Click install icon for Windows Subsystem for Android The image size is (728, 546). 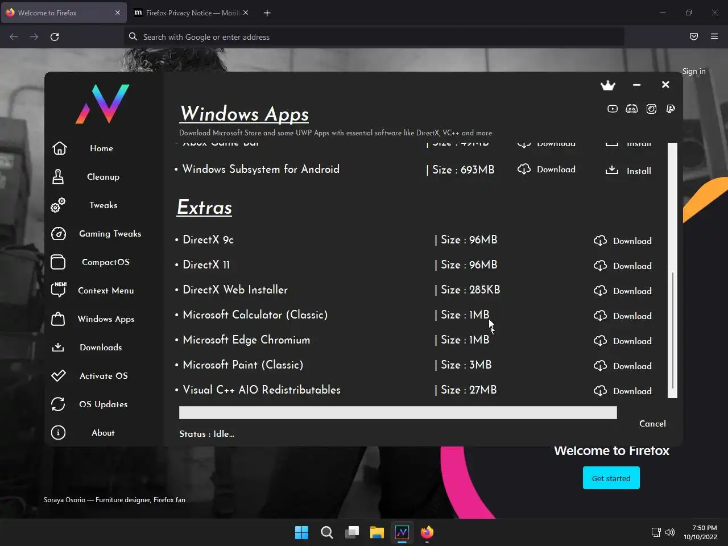612,170
